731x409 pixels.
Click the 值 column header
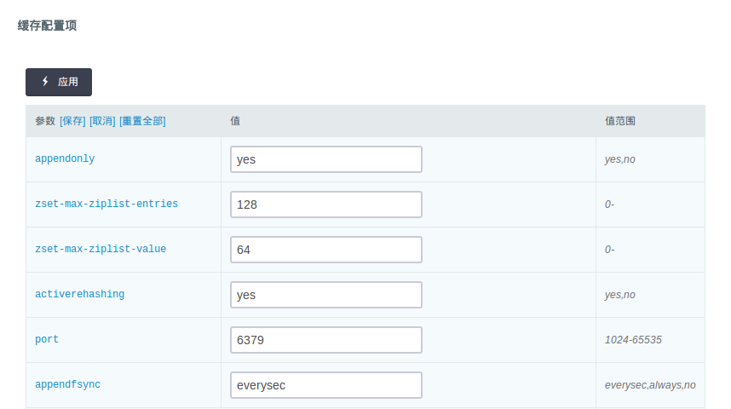click(235, 121)
